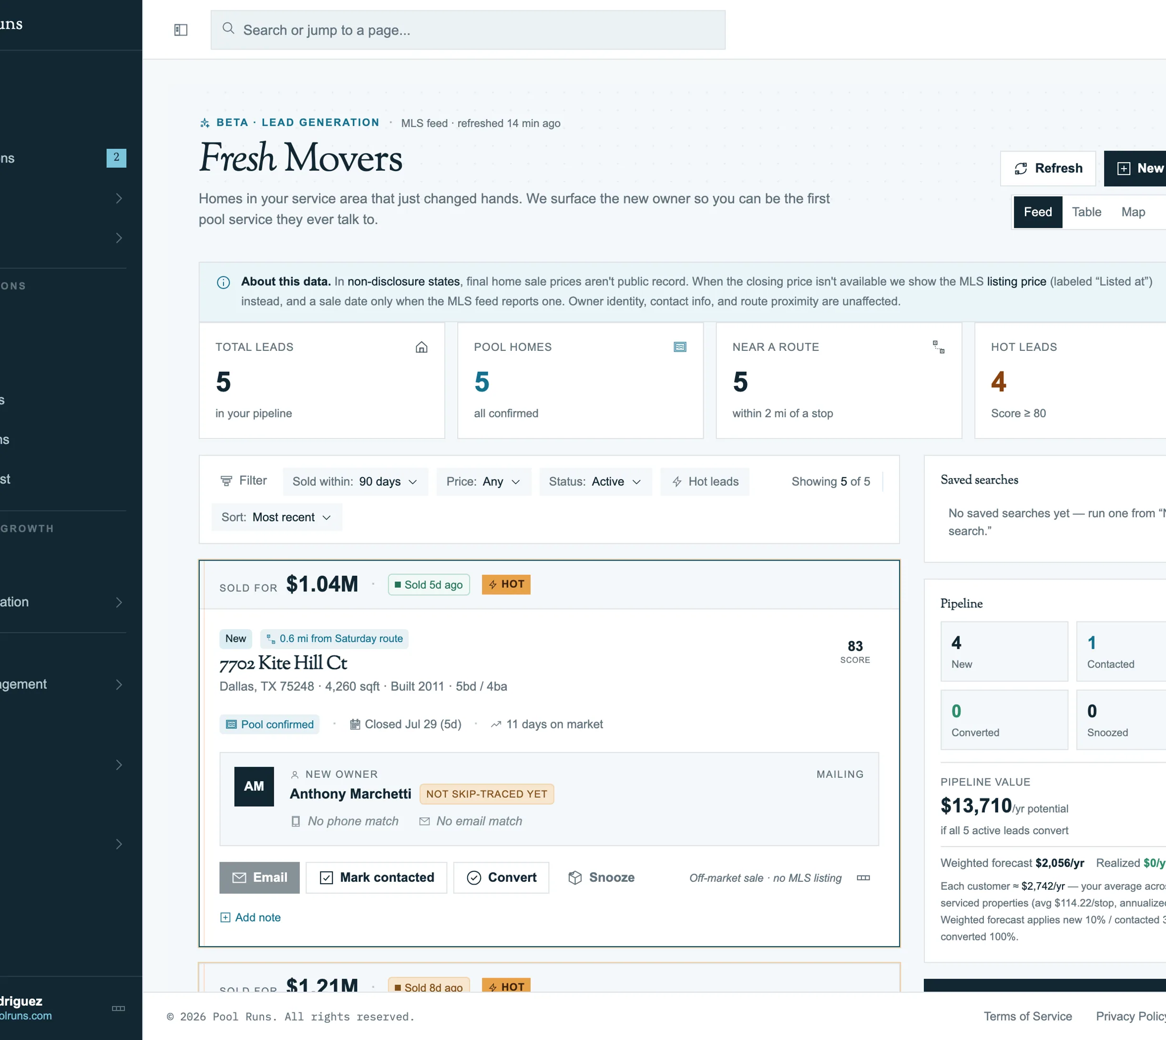This screenshot has width=1166, height=1040.
Task: Click the Total Leads house icon
Action: point(421,347)
